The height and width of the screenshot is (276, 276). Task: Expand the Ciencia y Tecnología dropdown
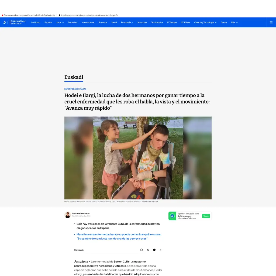(x=205, y=22)
